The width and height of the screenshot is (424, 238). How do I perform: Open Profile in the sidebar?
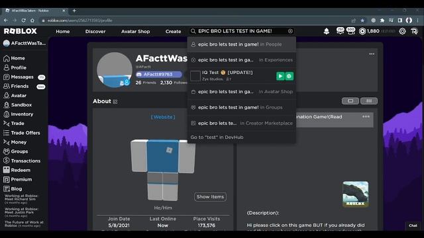[x=15, y=67]
